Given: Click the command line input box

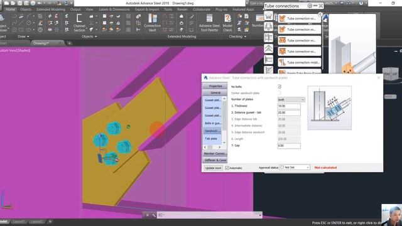Looking at the screenshot, I should [209, 215].
